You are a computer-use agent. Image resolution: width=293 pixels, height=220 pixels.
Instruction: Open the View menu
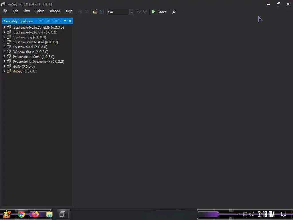[x=27, y=11]
